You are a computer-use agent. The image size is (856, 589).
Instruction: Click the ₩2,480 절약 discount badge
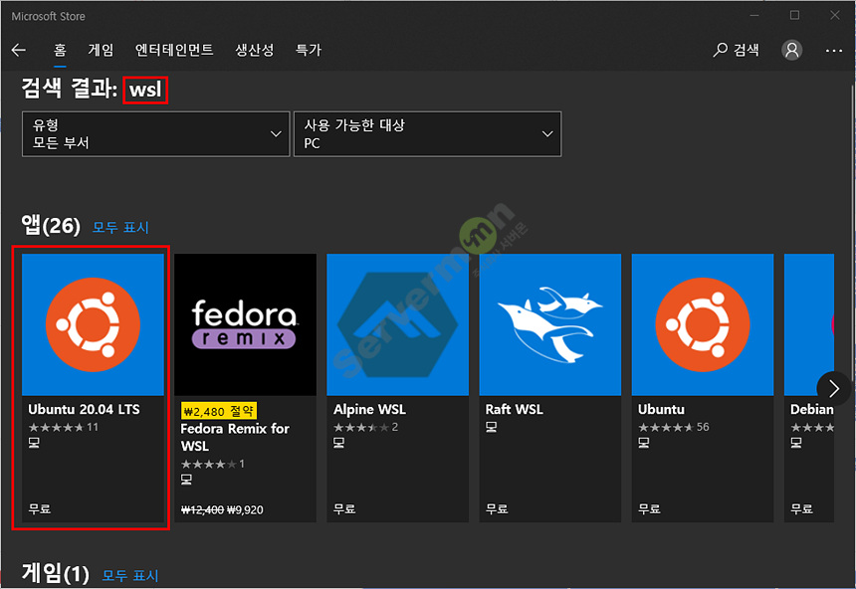click(x=219, y=411)
